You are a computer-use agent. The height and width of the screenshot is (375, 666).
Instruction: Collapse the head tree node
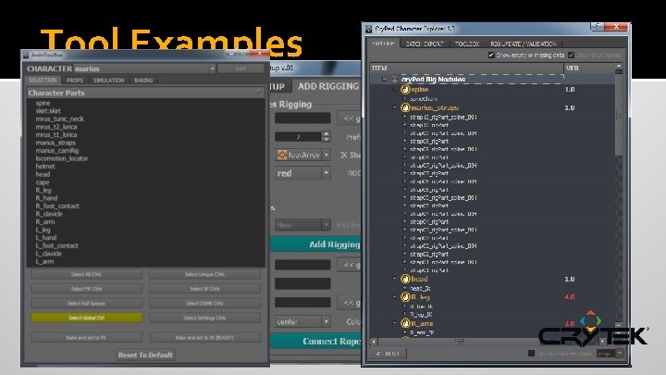[x=395, y=280]
